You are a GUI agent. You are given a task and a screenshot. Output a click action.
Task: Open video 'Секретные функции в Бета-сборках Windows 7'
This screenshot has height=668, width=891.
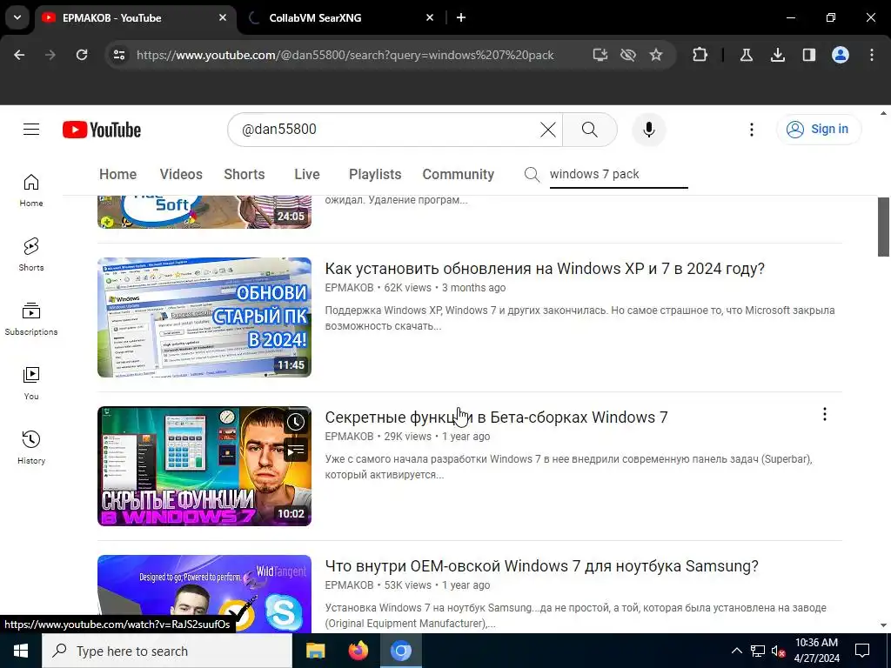click(496, 417)
